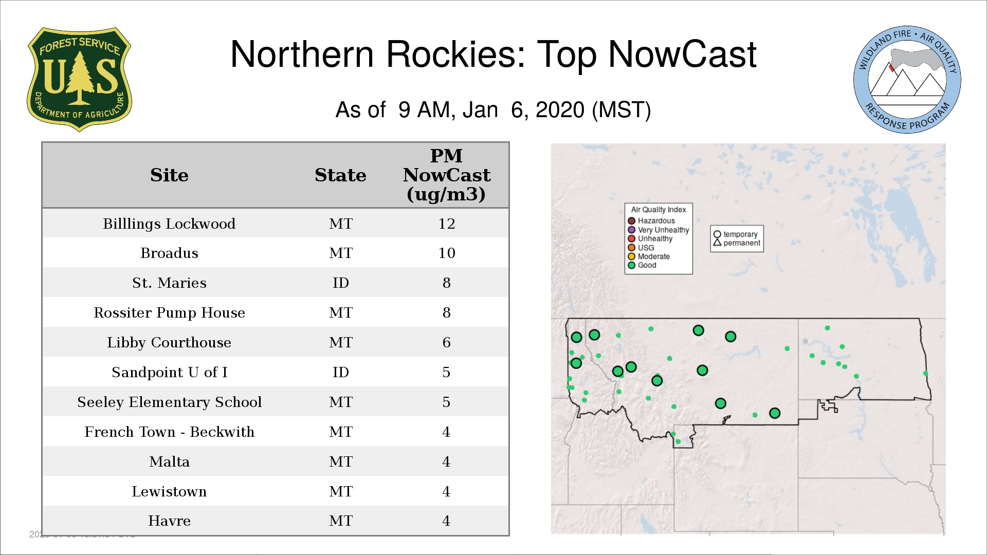Click the State column header
The width and height of the screenshot is (987, 555).
[340, 175]
